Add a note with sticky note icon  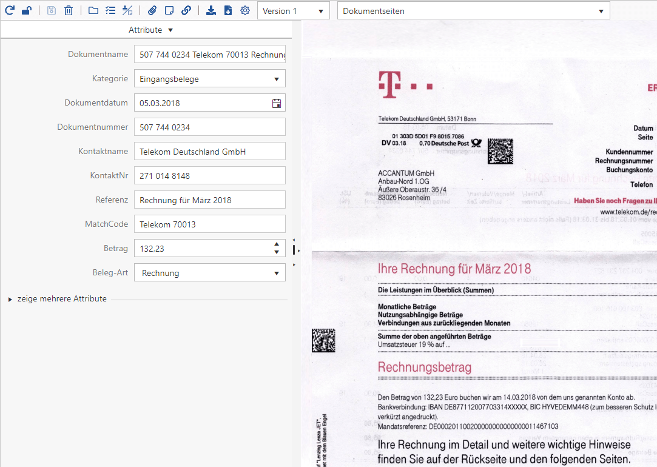click(x=169, y=10)
